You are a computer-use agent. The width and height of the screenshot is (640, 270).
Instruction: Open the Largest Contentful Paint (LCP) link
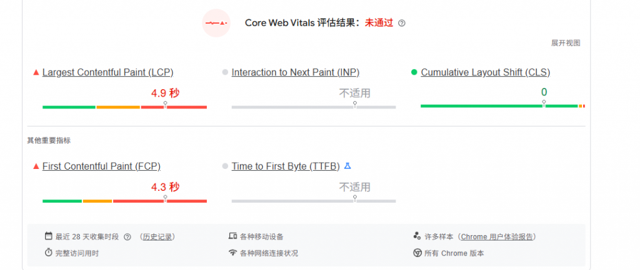tap(107, 72)
